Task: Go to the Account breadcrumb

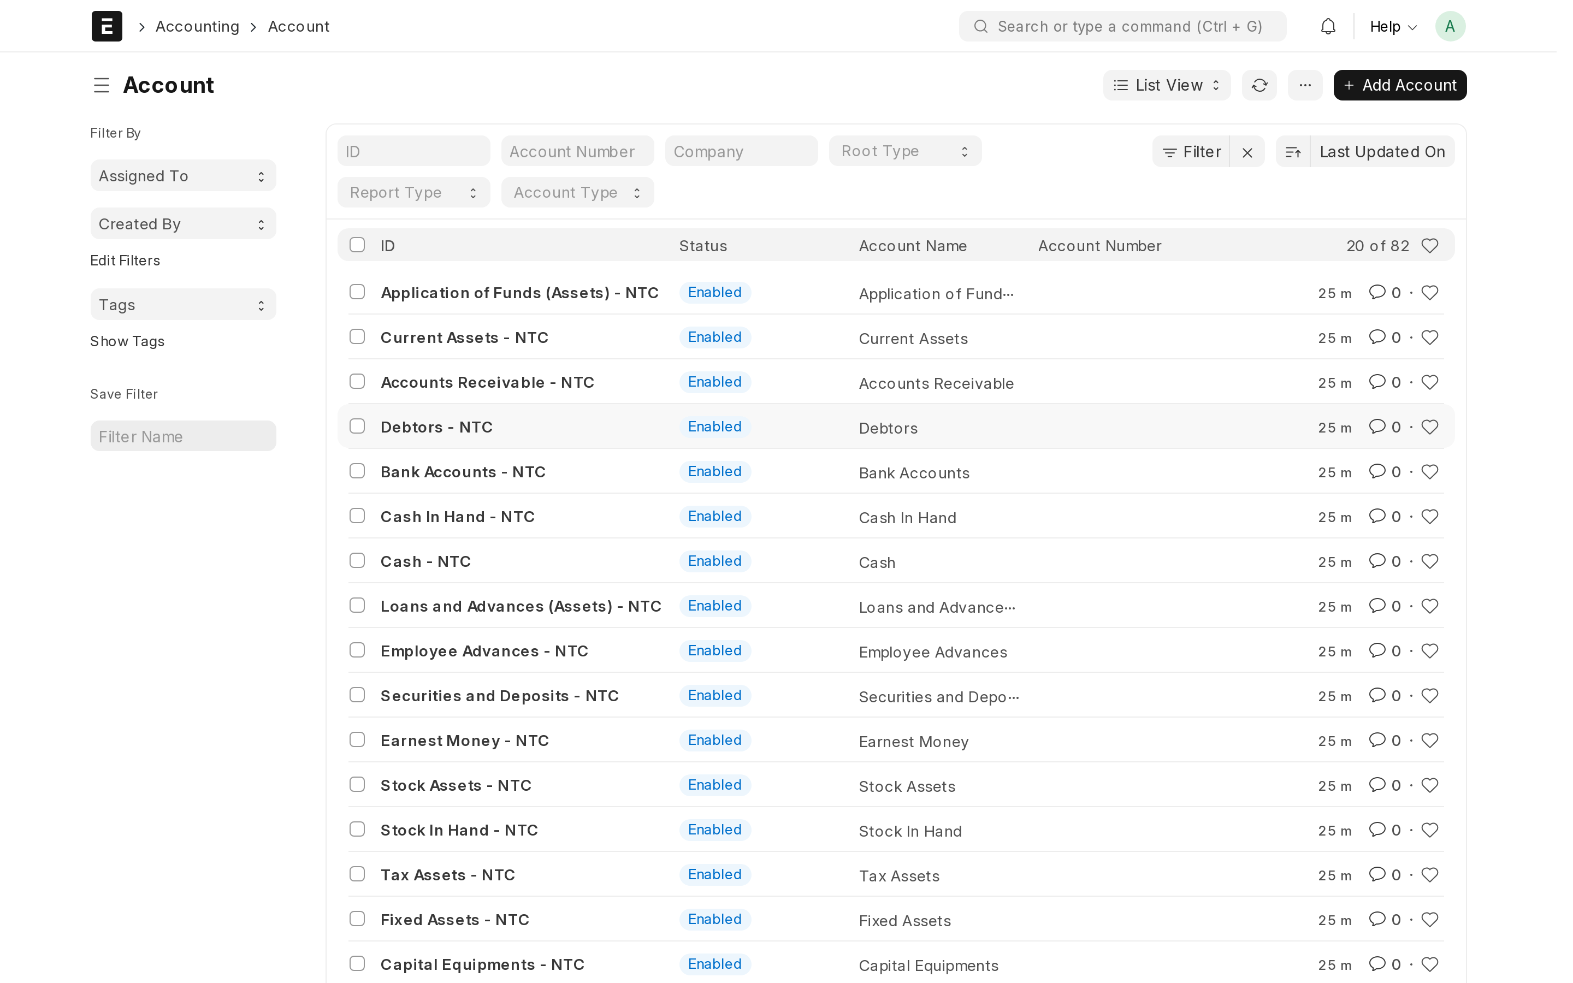Action: [298, 27]
